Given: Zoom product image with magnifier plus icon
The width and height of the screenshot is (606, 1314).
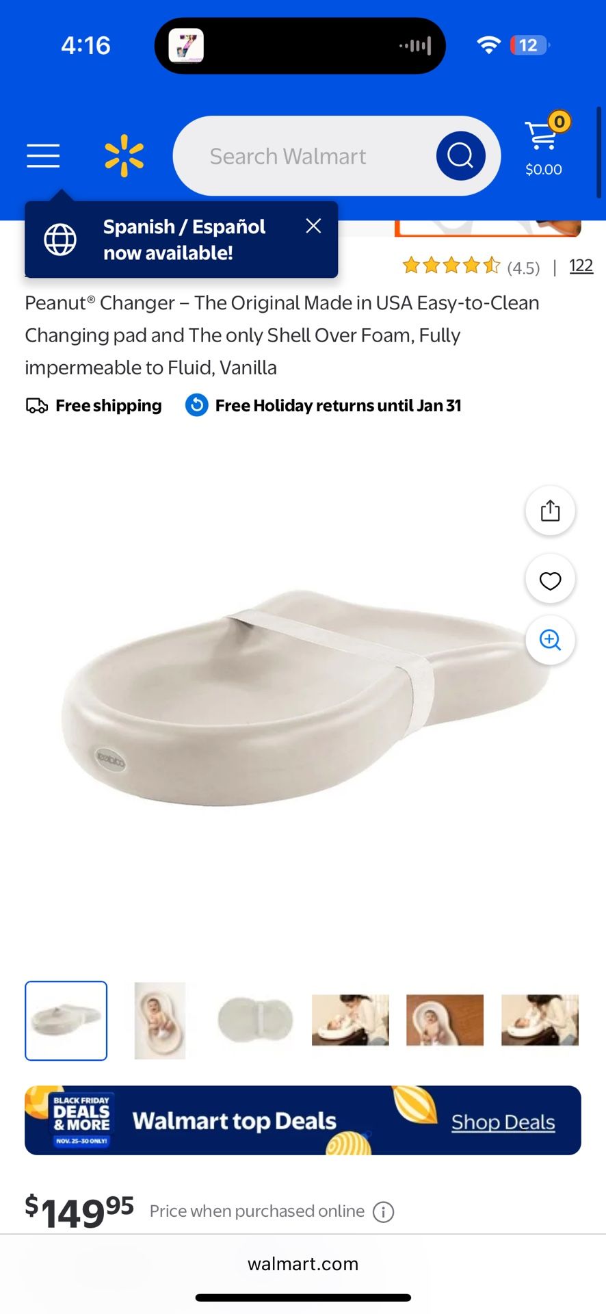Looking at the screenshot, I should pyautogui.click(x=550, y=640).
